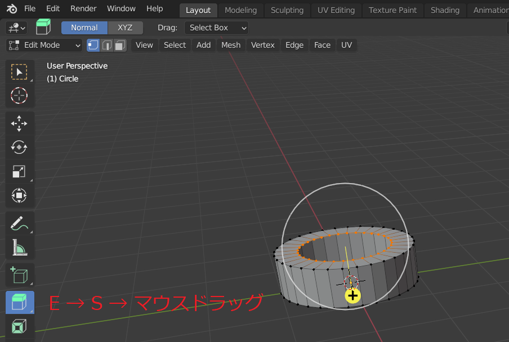Select the Extrude Region tool
This screenshot has height=342, width=509.
pyautogui.click(x=20, y=303)
